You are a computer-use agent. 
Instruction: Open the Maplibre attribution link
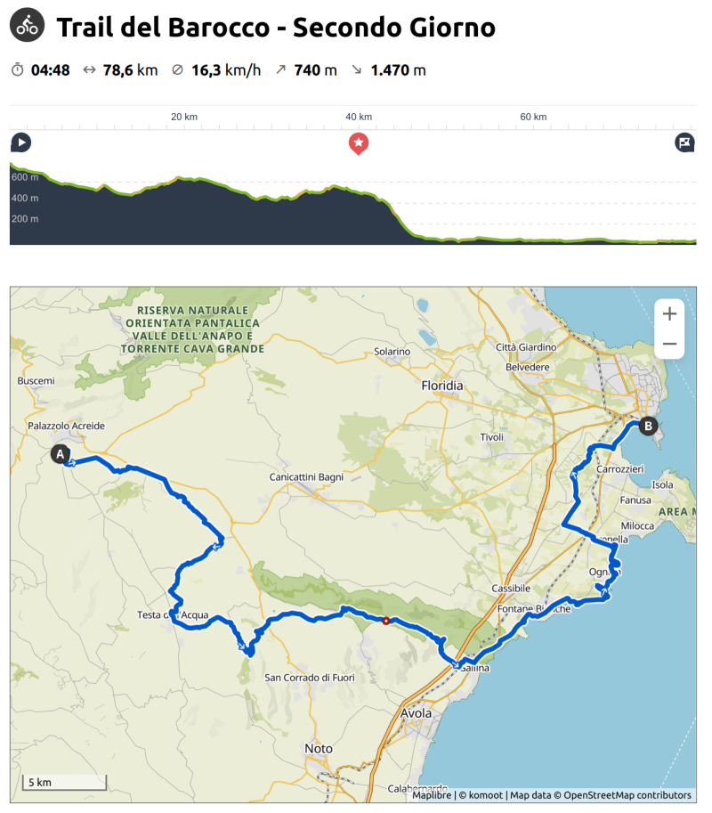(433, 795)
